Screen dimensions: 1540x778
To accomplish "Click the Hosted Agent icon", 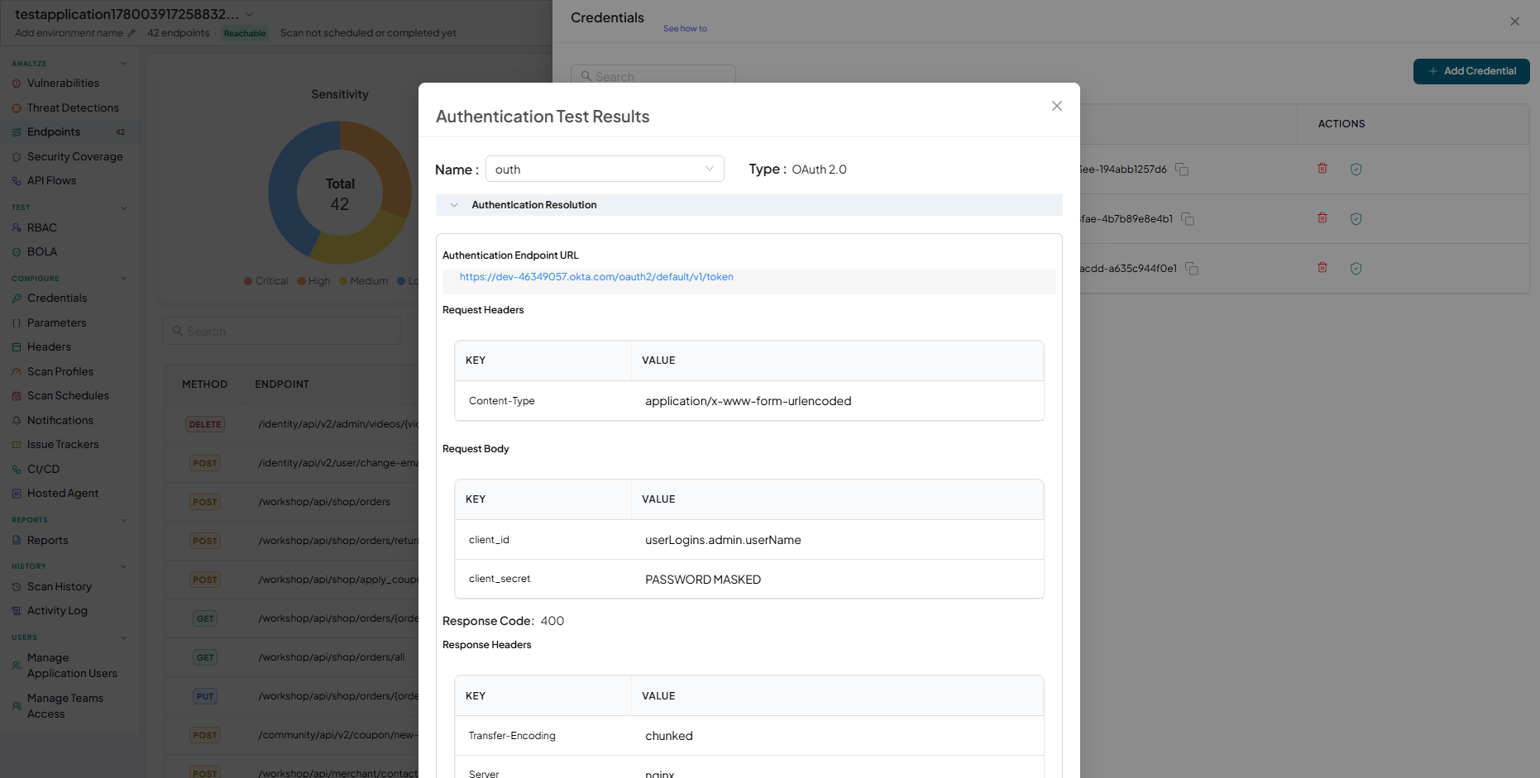I will [17, 494].
